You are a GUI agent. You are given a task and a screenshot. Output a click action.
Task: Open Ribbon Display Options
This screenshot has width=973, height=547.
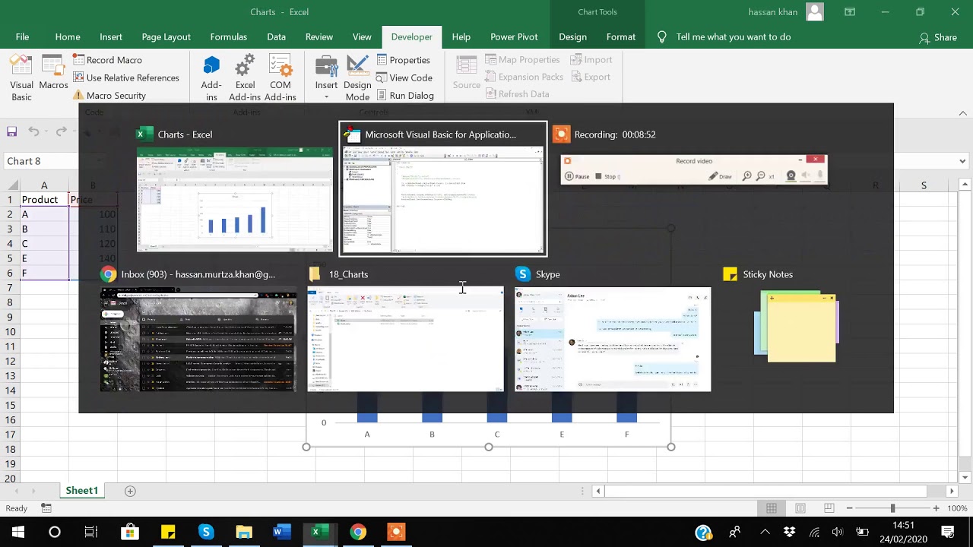850,12
